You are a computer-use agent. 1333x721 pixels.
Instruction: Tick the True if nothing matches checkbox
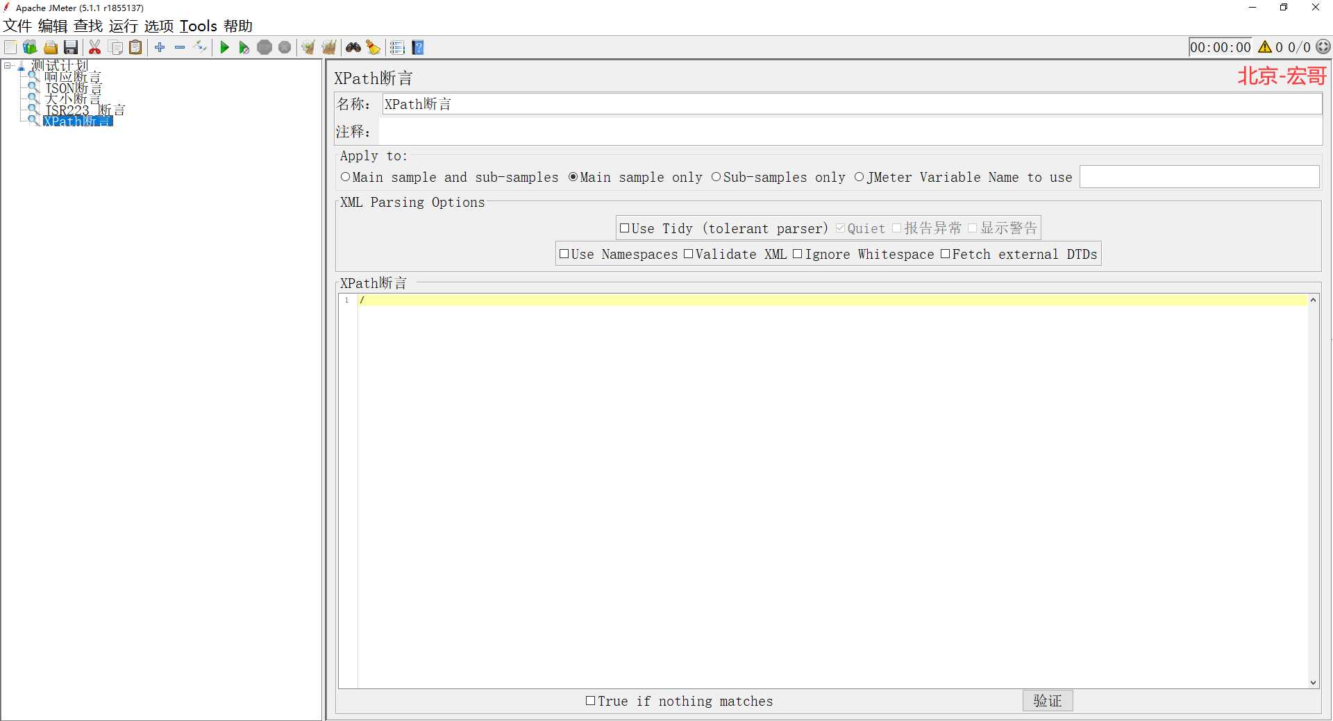(x=590, y=701)
